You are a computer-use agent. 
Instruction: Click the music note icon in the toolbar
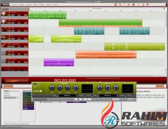pos(143,5)
